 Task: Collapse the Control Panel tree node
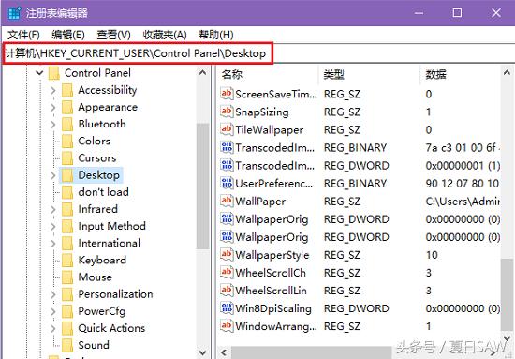point(39,73)
